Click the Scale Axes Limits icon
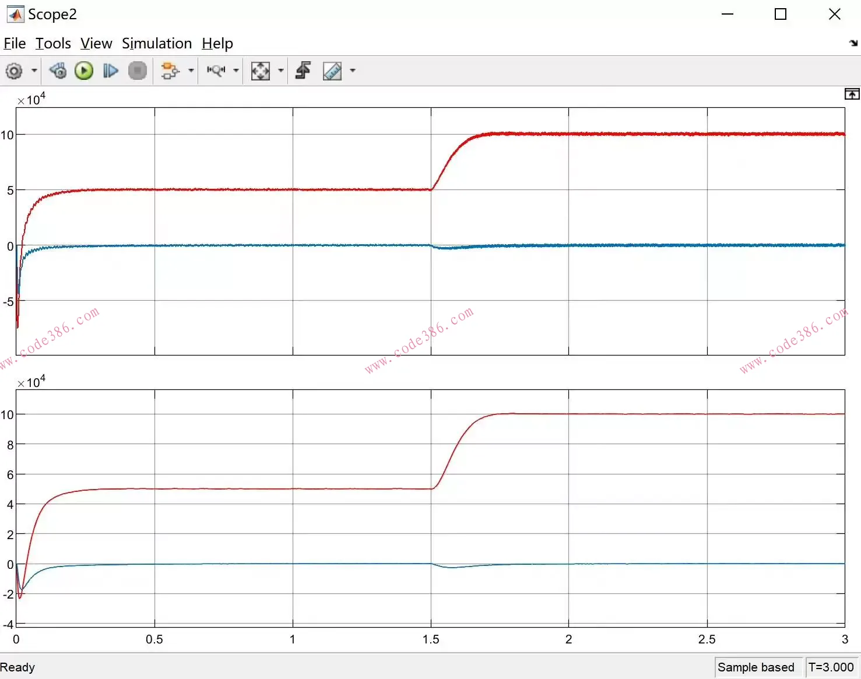This screenshot has height=679, width=861. (260, 71)
